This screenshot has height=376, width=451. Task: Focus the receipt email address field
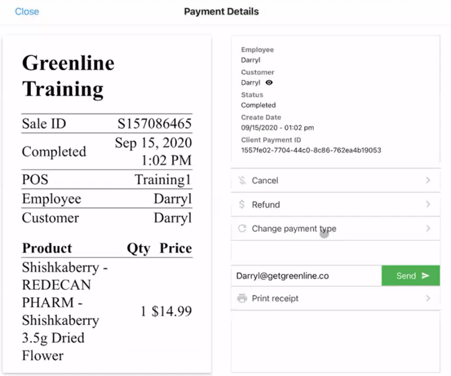(306, 276)
